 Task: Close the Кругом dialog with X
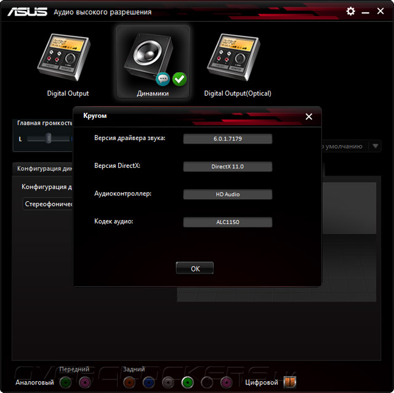[309, 117]
